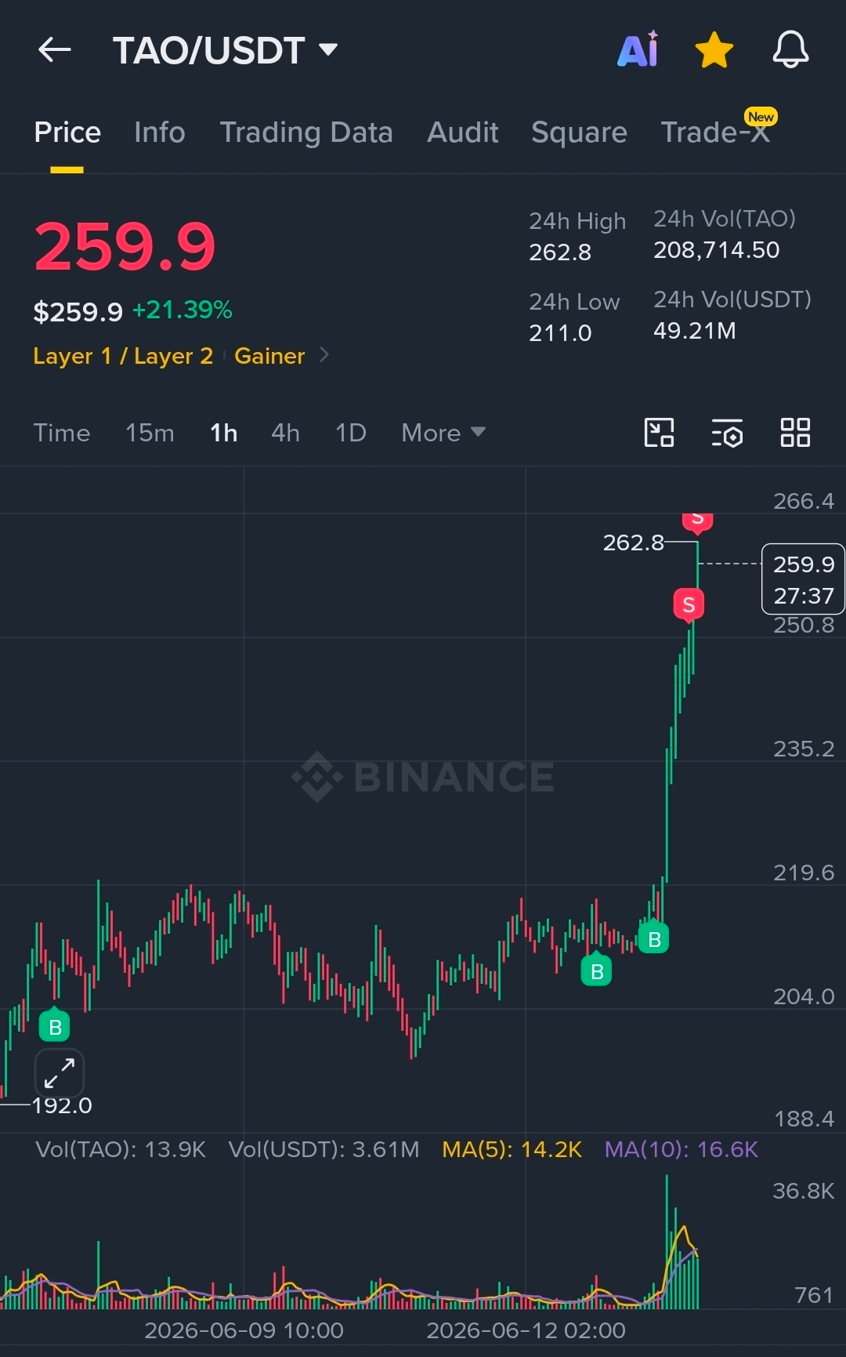Tap the 24h Vol(USDT) value 49.21M
This screenshot has height=1357, width=846.
tap(695, 331)
